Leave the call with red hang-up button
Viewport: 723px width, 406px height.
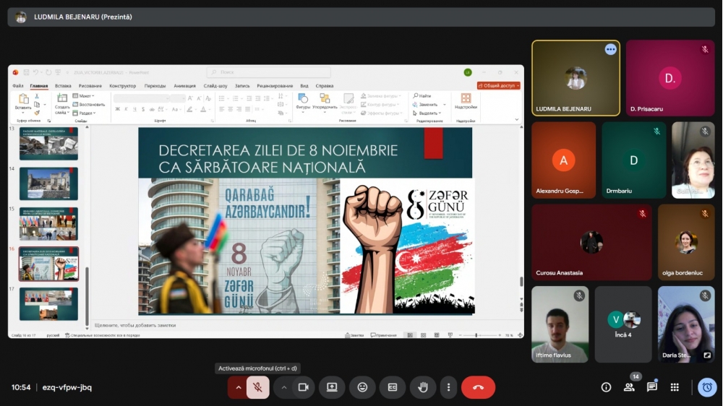478,387
